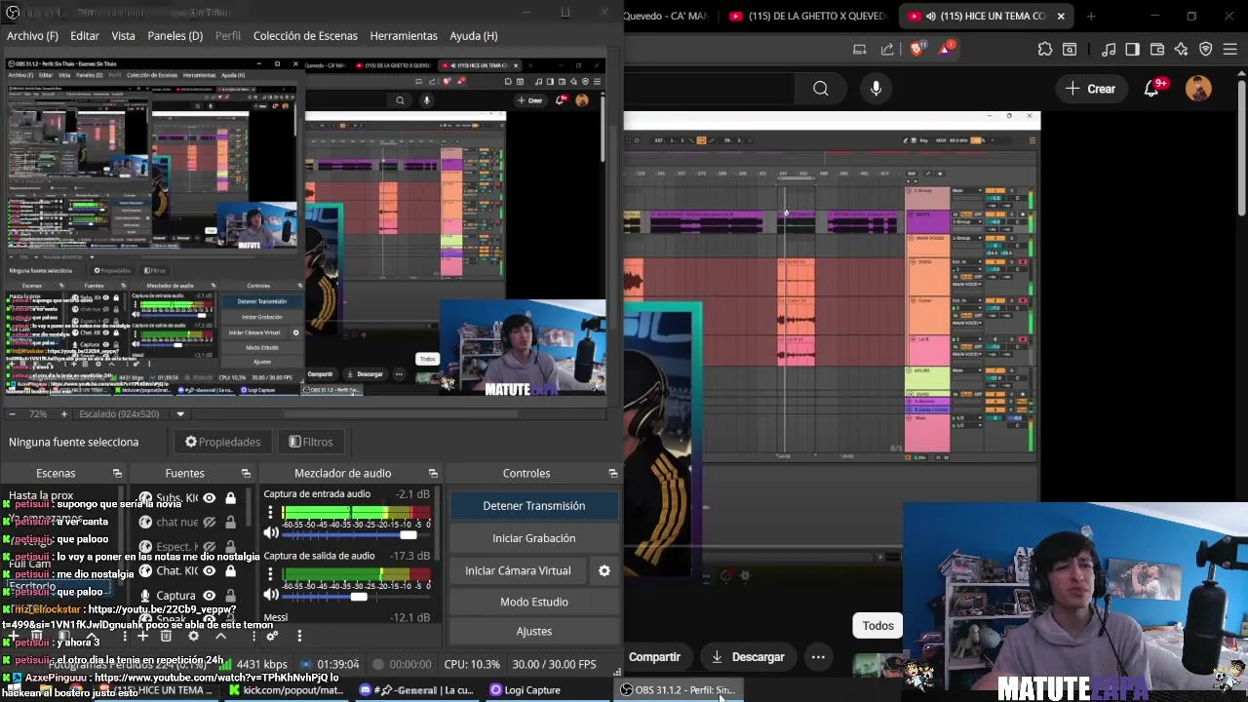1248x702 pixels.
Task: Click the YouTube search magnifier button
Action: point(821,89)
